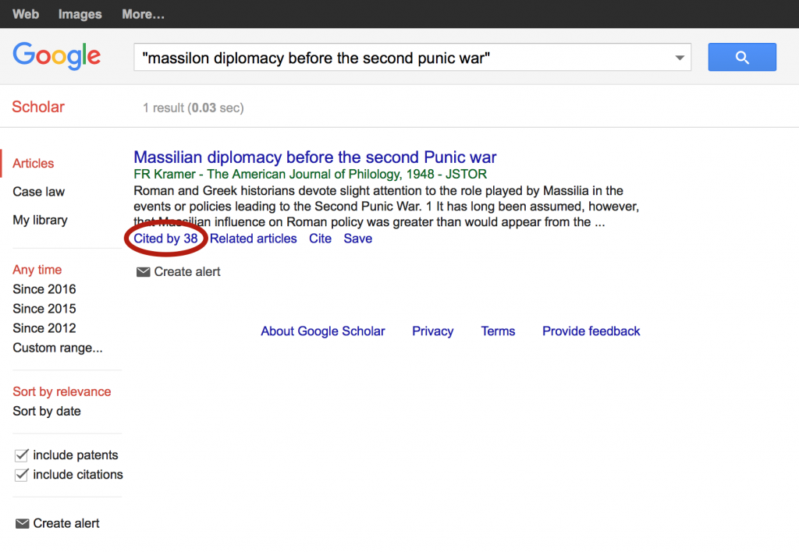This screenshot has width=799, height=552.
Task: Open the Cited by 38 link
Action: 165,239
